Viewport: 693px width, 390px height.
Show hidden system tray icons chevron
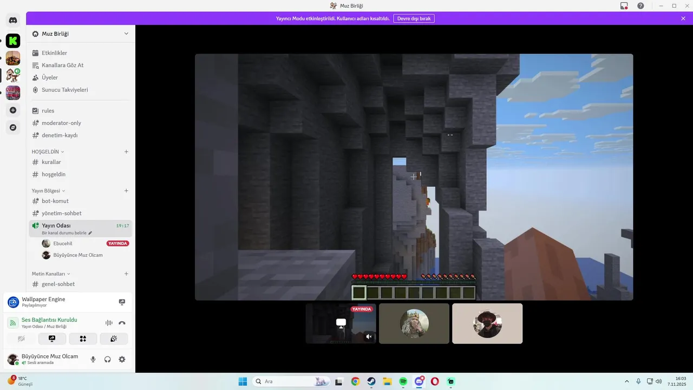pos(627,381)
